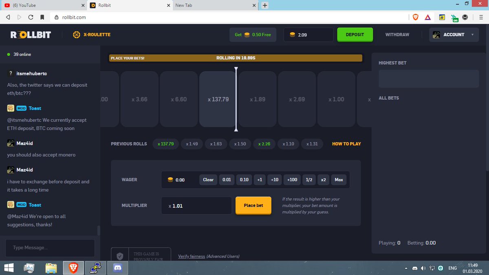This screenshot has height=275, width=489.
Task: Click the yellow 'n' extension icon
Action: tap(441, 18)
